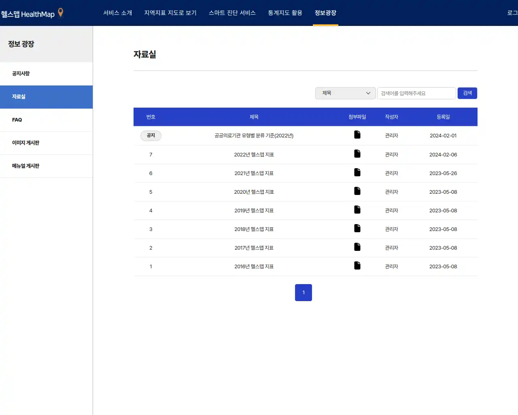Screen dimensions: 518x415
Task: Open the attachment for 2018년 헬스맵 지표
Action: (x=357, y=229)
